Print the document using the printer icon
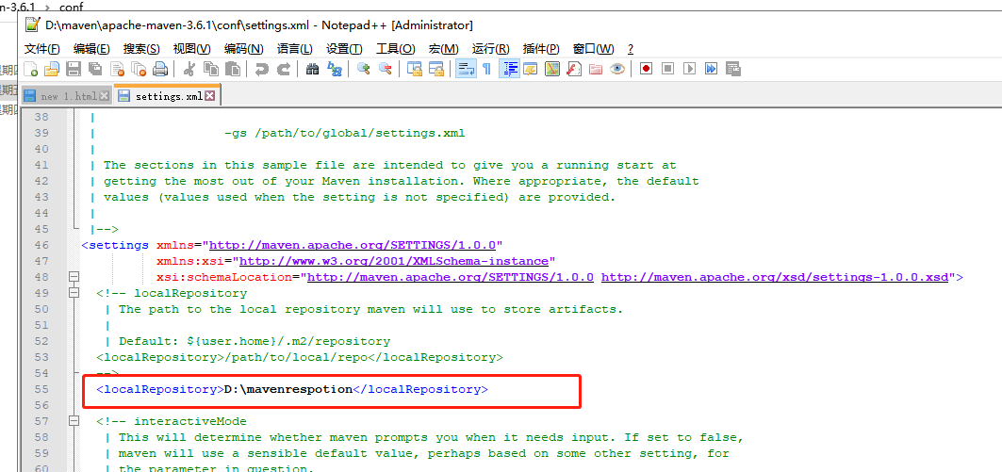 click(x=160, y=69)
